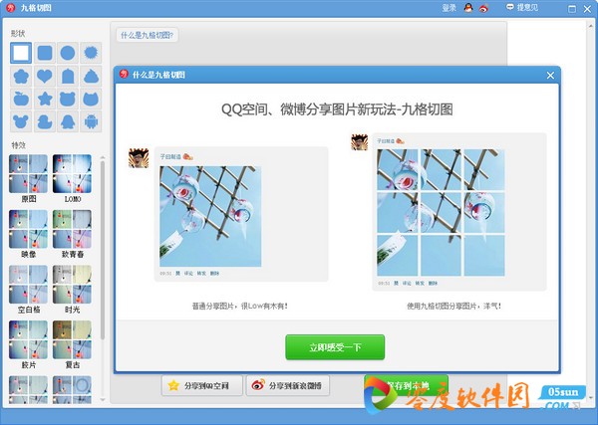Click the effects list scrollbar thumb
The image size is (598, 425).
103,250
